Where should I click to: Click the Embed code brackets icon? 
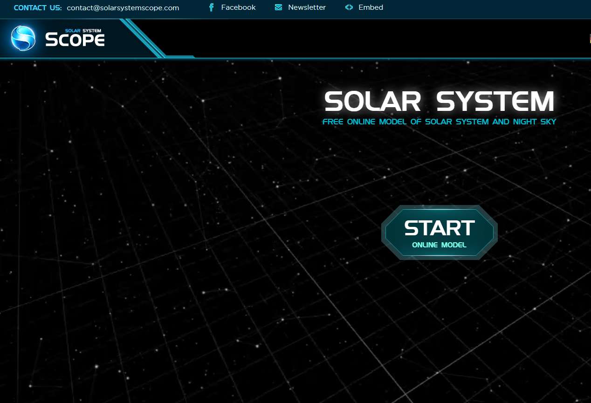[349, 7]
